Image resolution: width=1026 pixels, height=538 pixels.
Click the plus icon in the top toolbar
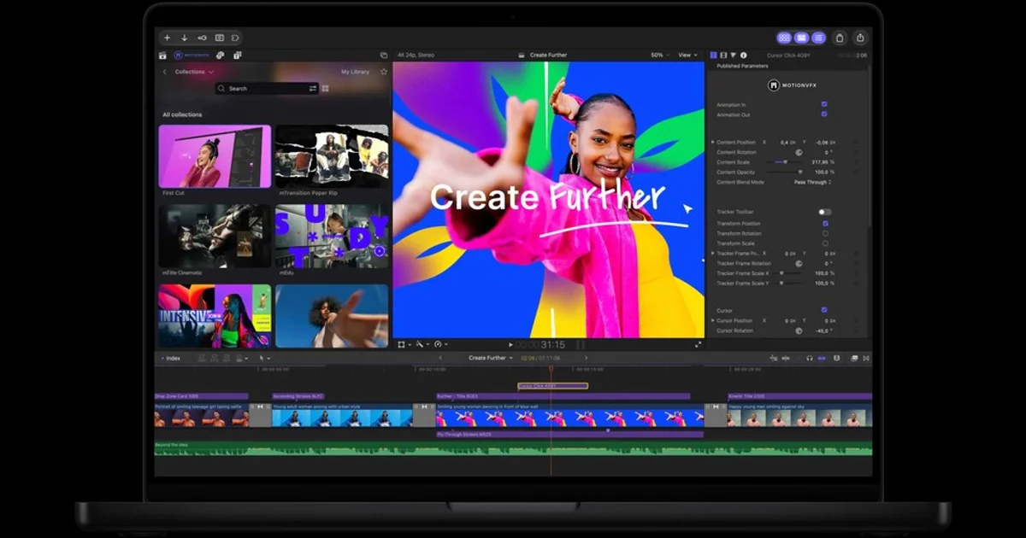(168, 38)
